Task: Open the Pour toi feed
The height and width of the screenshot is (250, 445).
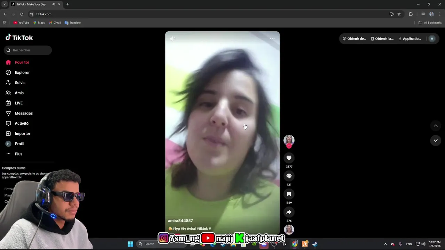Action: click(17, 62)
